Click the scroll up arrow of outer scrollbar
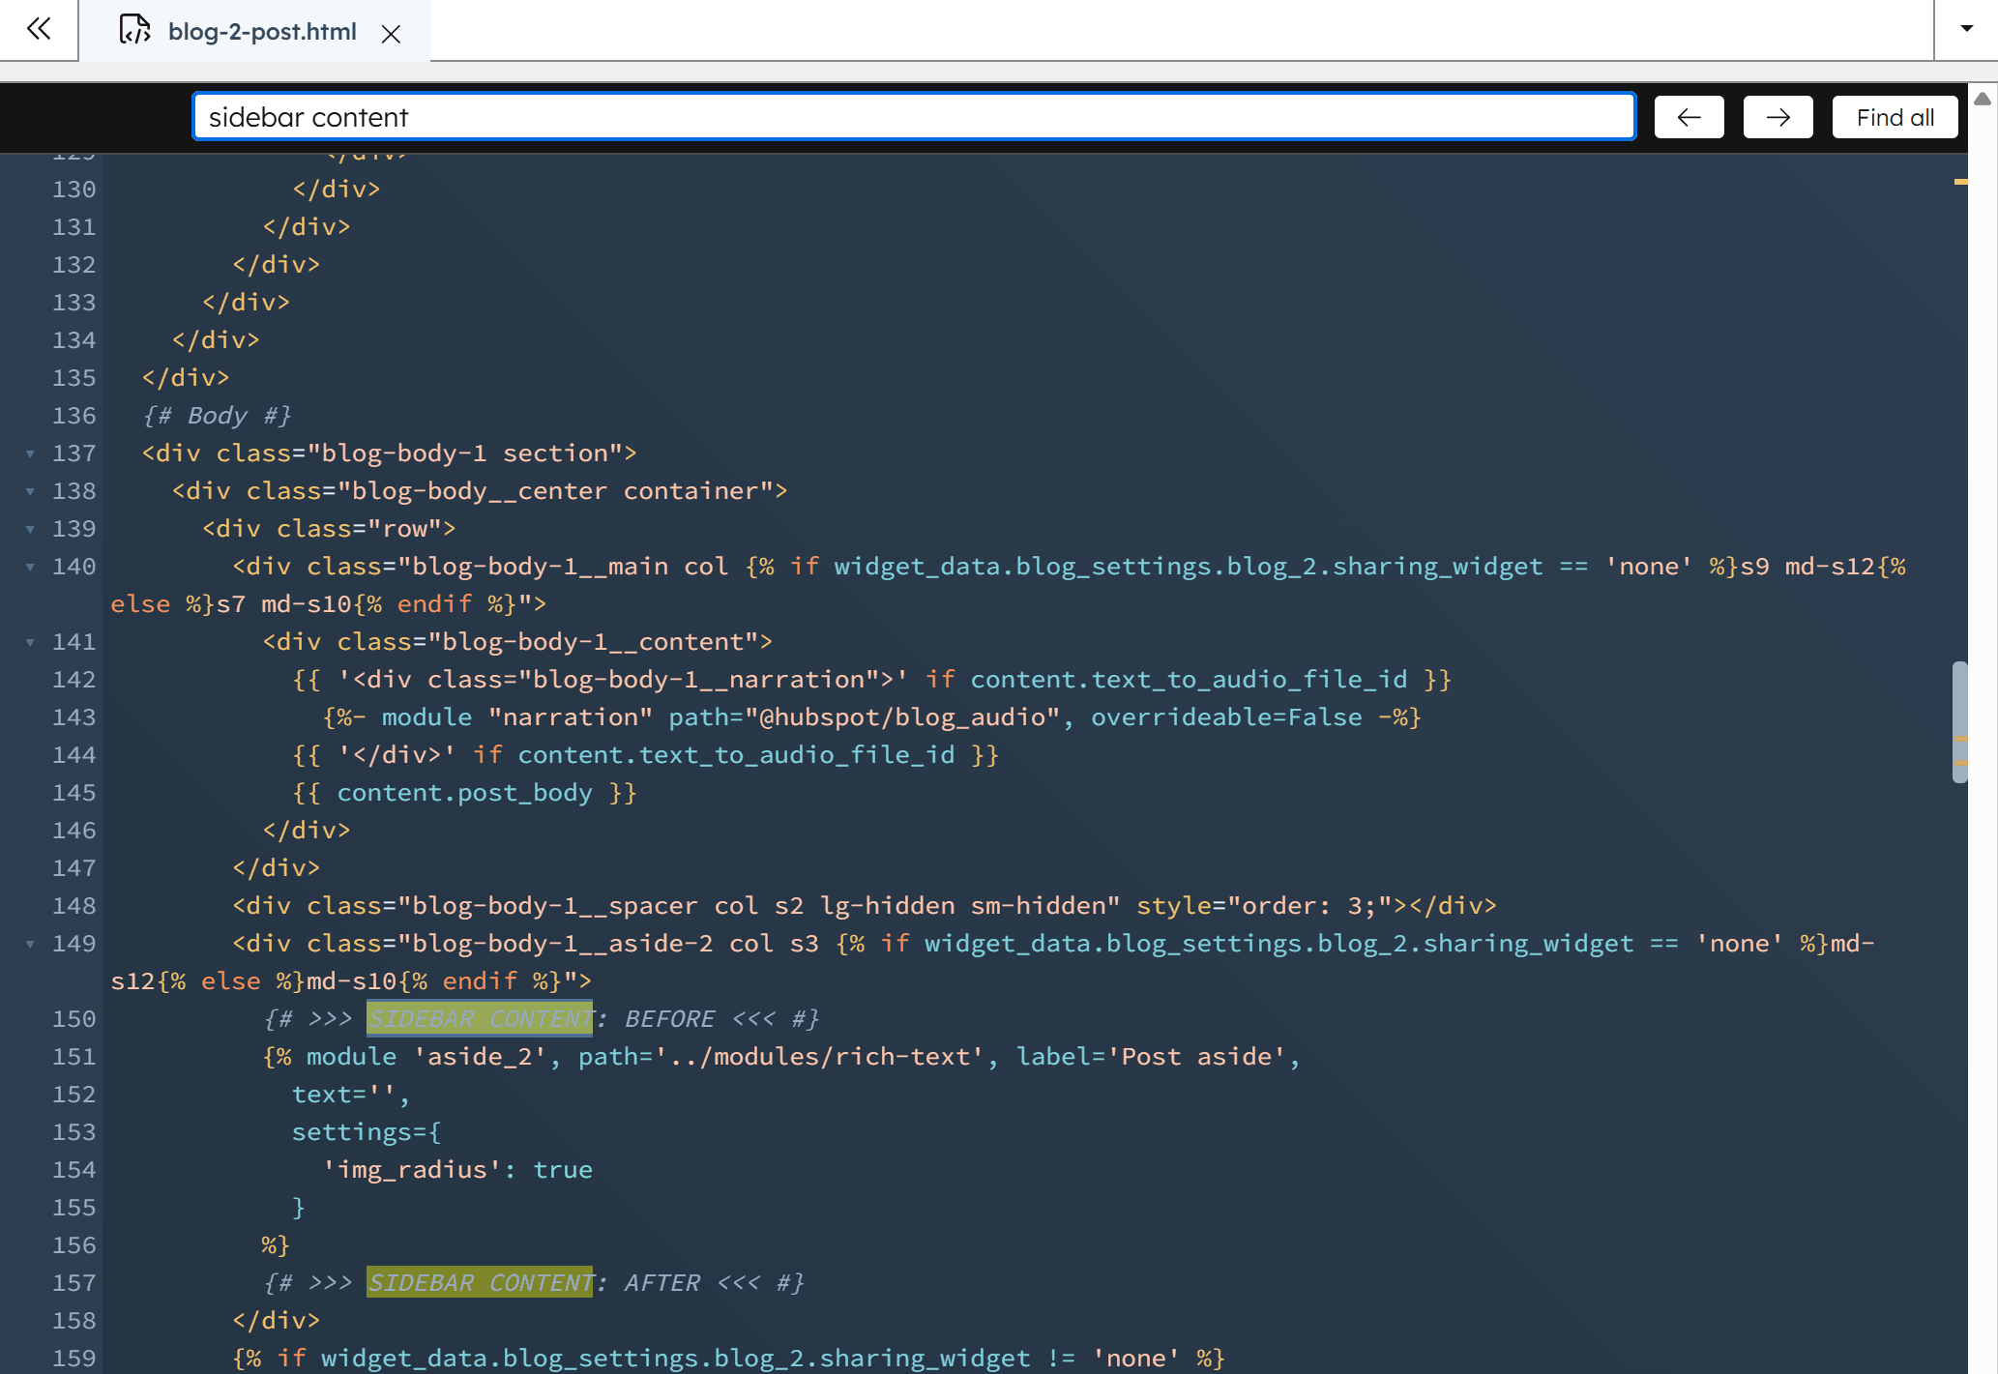 click(x=1983, y=98)
